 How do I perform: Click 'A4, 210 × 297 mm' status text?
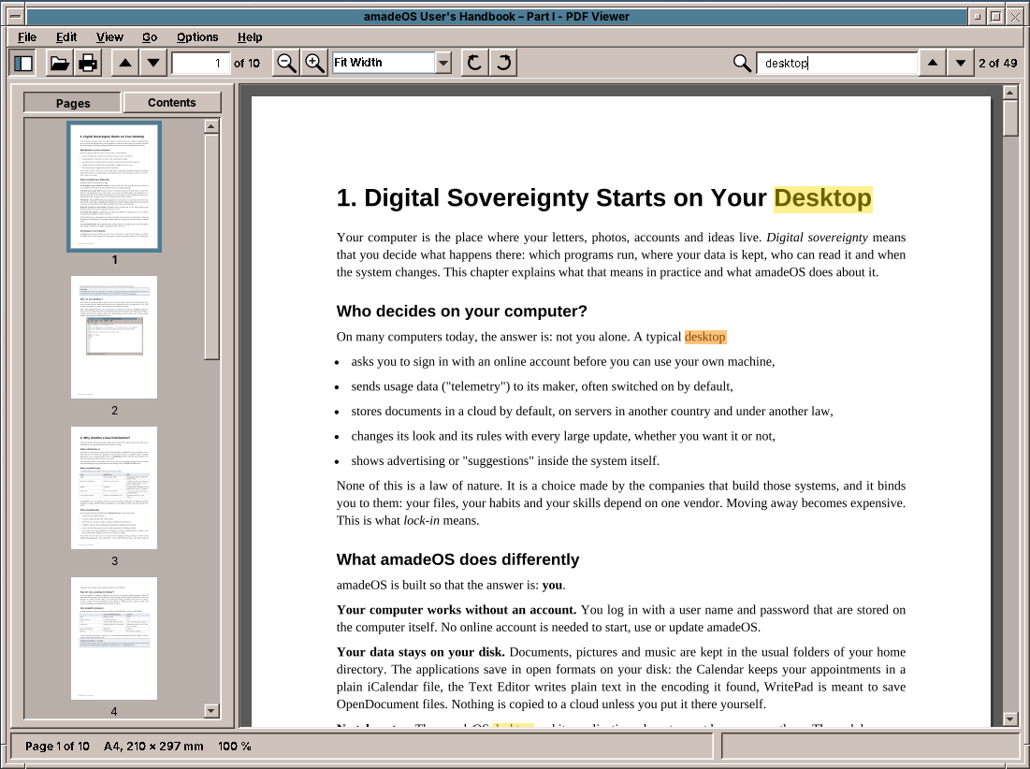(x=153, y=746)
